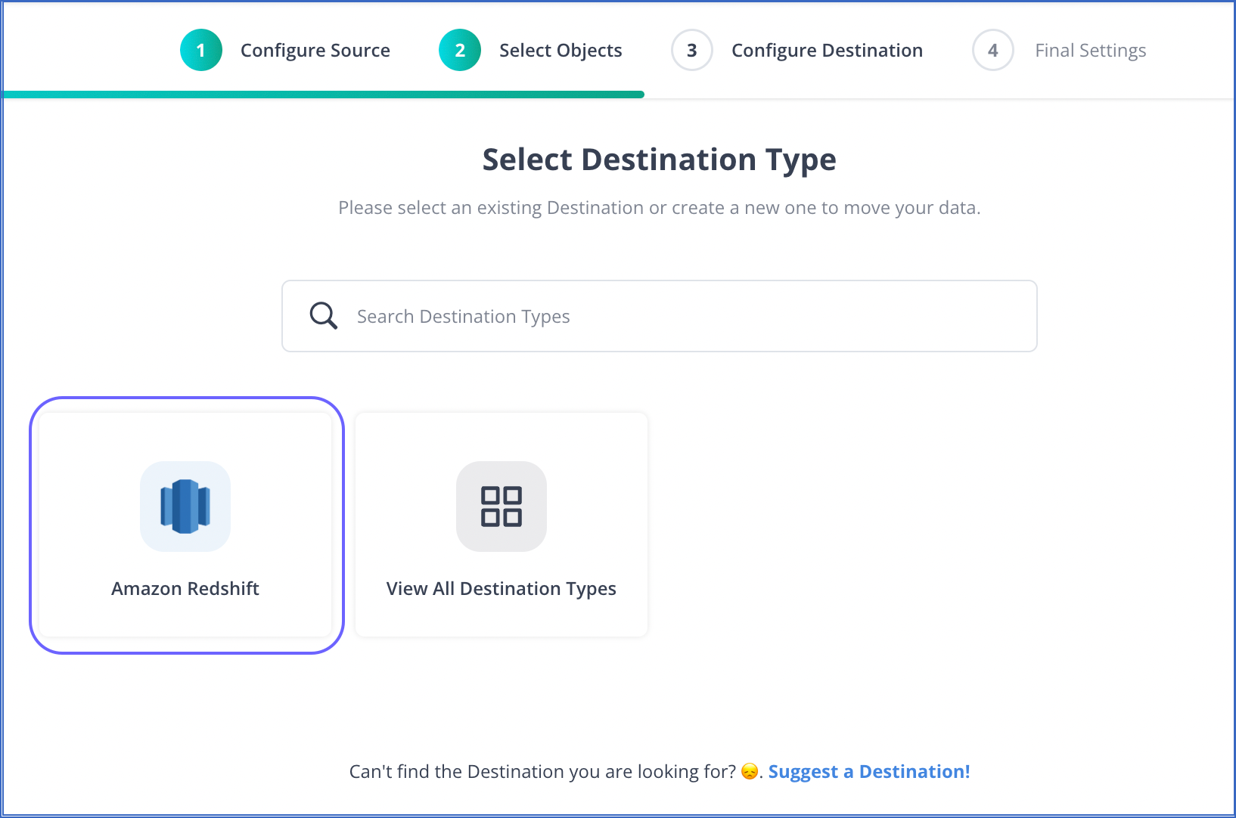
Task: Open the Final Settings step
Action: click(x=1091, y=51)
